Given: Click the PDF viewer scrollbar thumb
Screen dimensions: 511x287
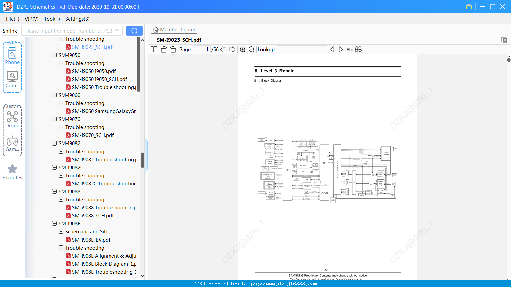Looking at the screenshot, I should click(x=509, y=60).
